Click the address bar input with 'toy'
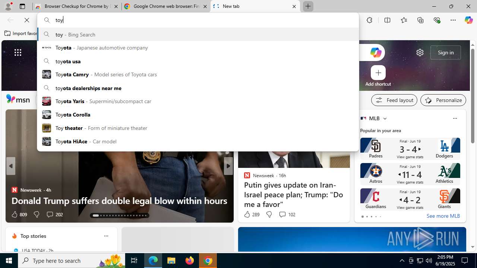 (x=198, y=20)
